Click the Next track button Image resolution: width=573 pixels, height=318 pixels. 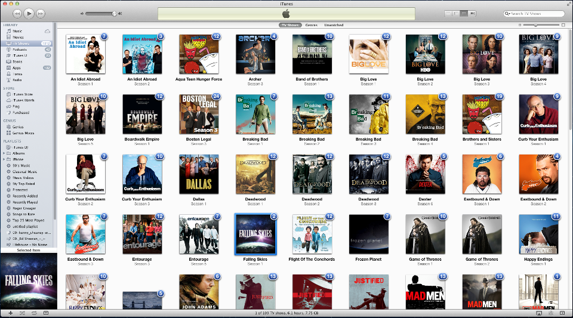click(41, 14)
